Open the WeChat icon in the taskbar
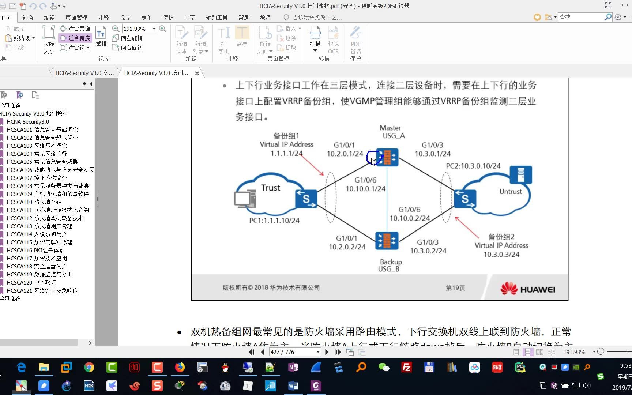Screen dimensions: 632x395 pos(384,367)
